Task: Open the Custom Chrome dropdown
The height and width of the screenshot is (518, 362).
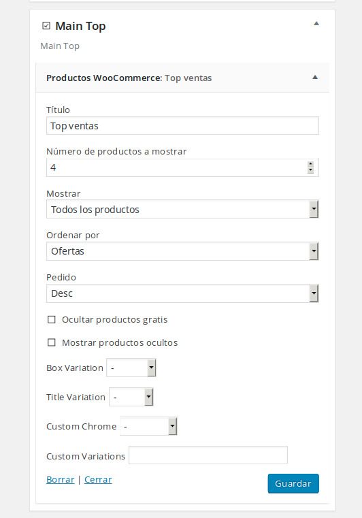Action: point(148,426)
